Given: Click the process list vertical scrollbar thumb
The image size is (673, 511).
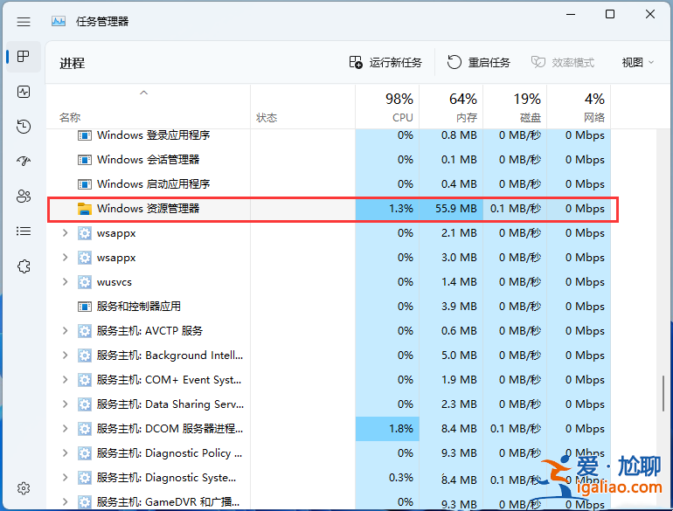Looking at the screenshot, I should pyautogui.click(x=663, y=393).
